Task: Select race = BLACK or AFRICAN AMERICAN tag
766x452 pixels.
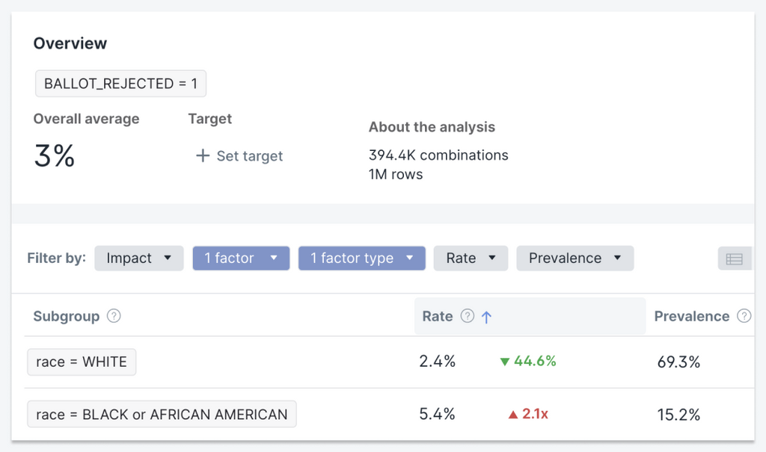Action: coord(162,415)
